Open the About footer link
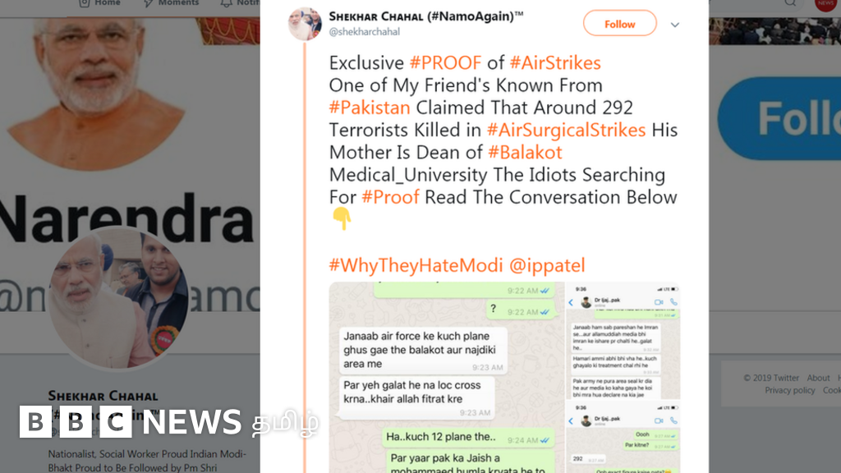The width and height of the screenshot is (841, 473). pos(818,378)
